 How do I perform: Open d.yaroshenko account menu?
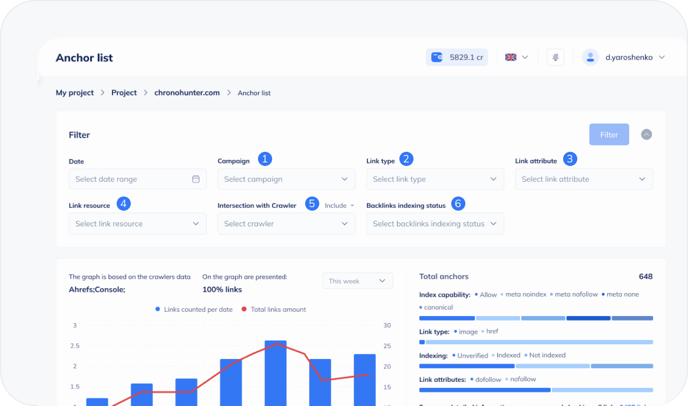pos(634,57)
